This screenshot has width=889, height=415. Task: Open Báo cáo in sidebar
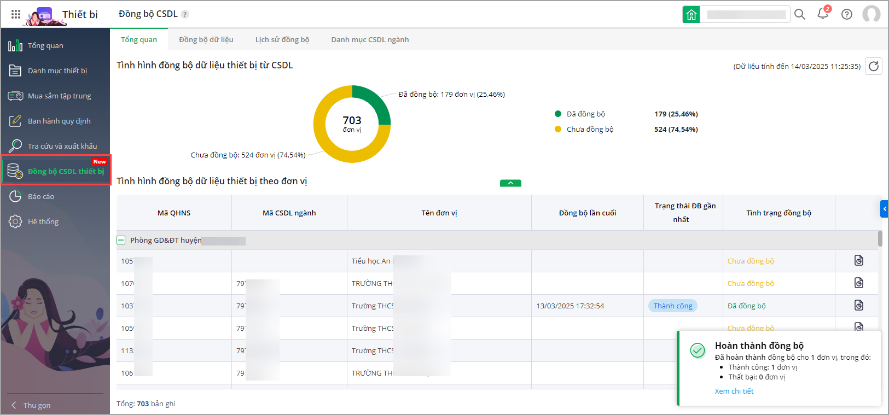(41, 196)
